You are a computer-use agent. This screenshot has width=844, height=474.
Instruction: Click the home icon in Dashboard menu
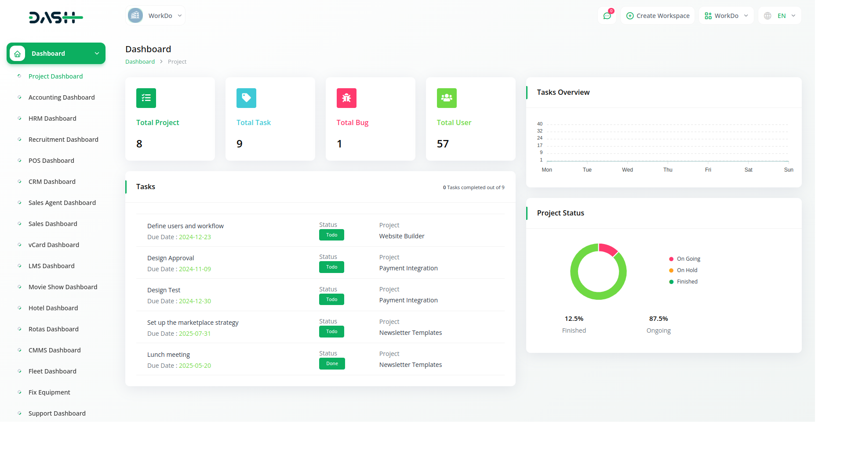point(17,54)
